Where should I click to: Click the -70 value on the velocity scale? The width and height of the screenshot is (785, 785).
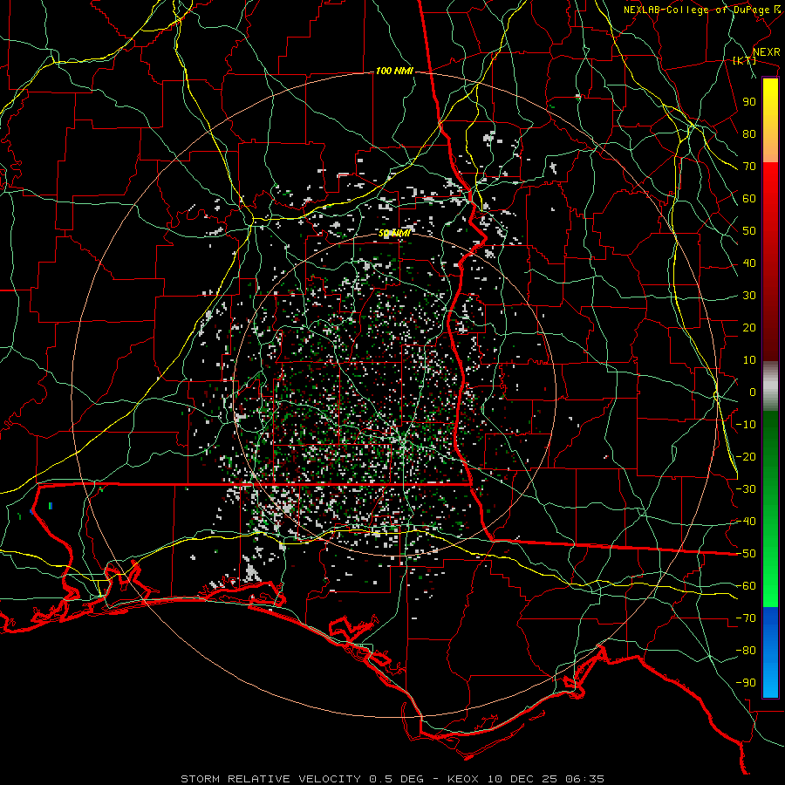tap(746, 618)
